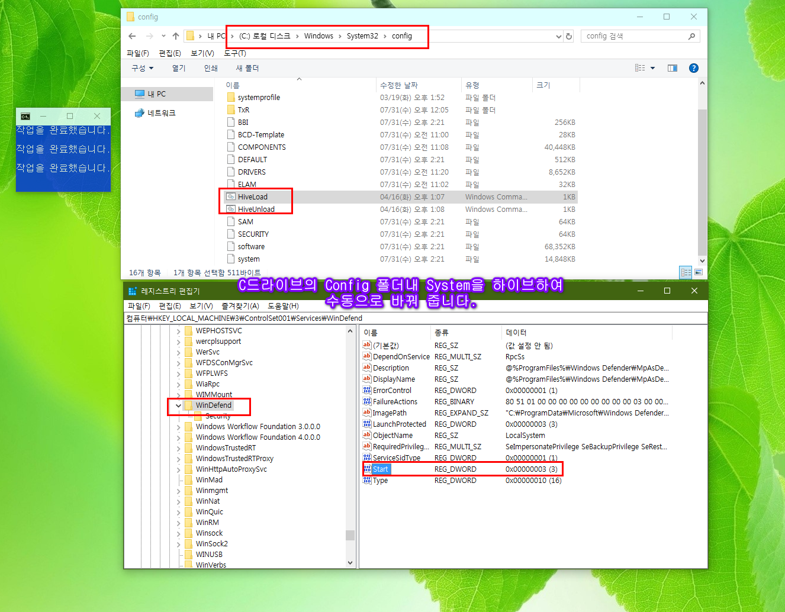Select the TxR folder icon
Image resolution: width=785 pixels, height=612 pixels.
[x=231, y=109]
